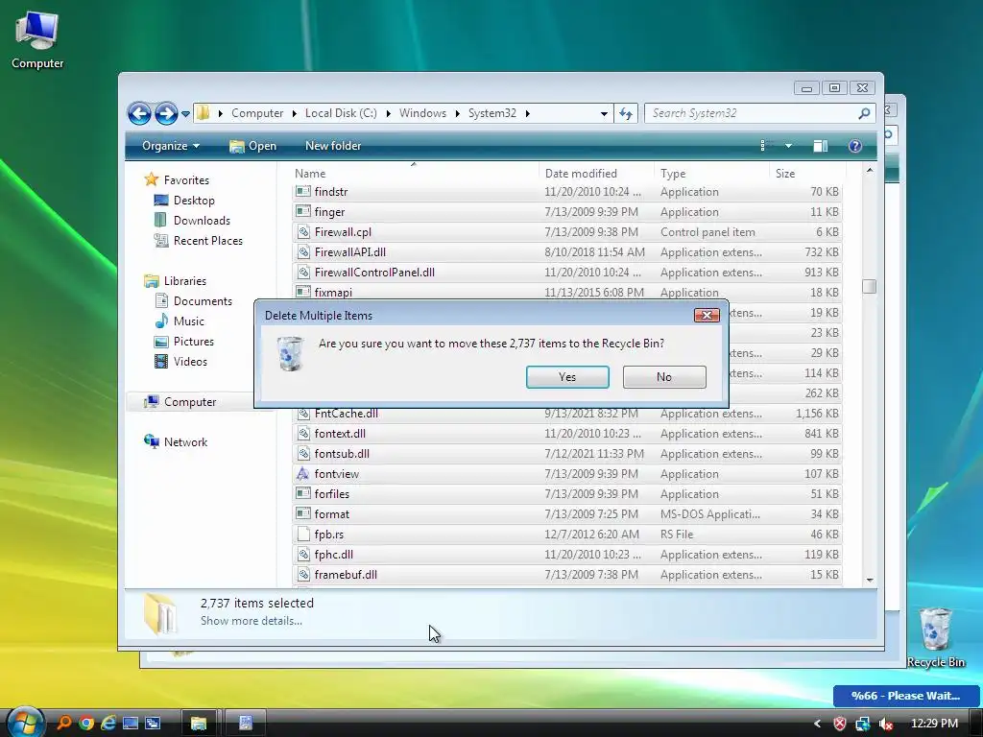Go forward with the Explorer forward arrow
This screenshot has width=983, height=737.
166,113
